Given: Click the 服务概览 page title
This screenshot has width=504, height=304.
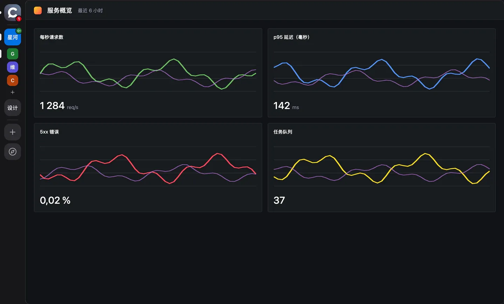Looking at the screenshot, I should (59, 10).
